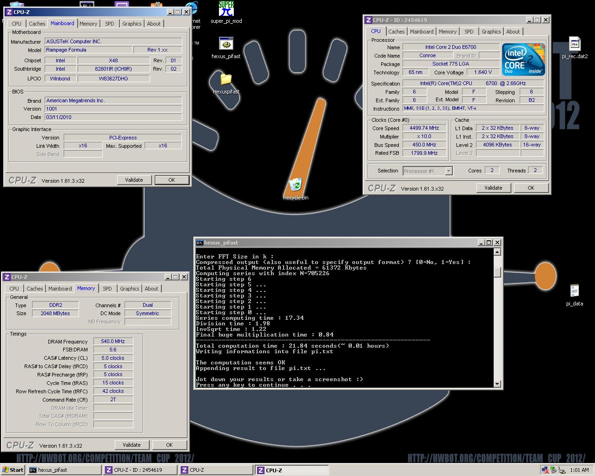Open system menu icon of CPU-Z ID 2454619 window
Screen dimensions: 595x476
(369, 20)
